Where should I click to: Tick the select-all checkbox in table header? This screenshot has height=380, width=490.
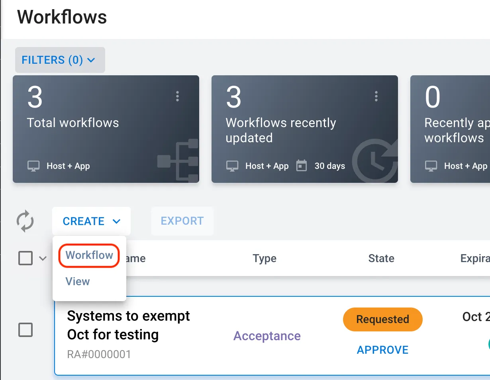(x=25, y=258)
